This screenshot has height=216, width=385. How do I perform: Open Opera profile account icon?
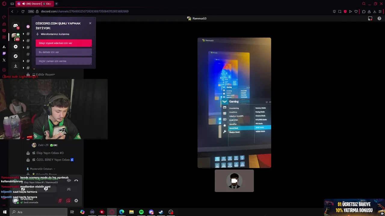(x=369, y=11)
